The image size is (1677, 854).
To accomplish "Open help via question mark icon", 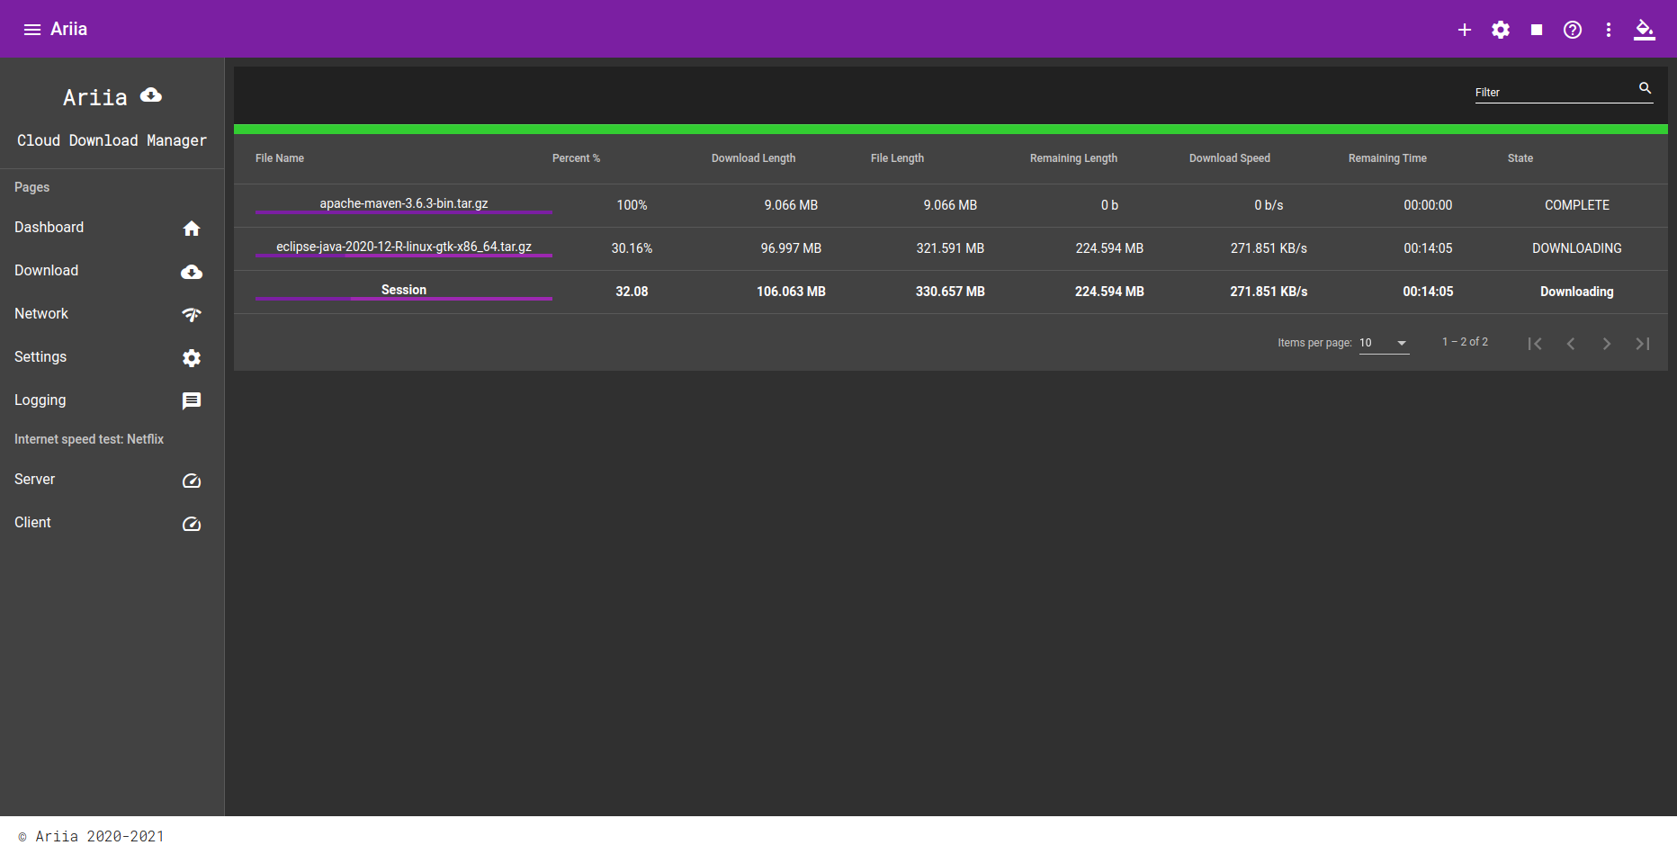I will coord(1573,30).
